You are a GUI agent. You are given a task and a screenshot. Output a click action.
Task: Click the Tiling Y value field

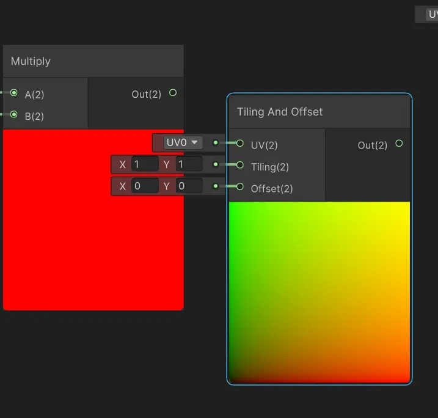pyautogui.click(x=189, y=164)
